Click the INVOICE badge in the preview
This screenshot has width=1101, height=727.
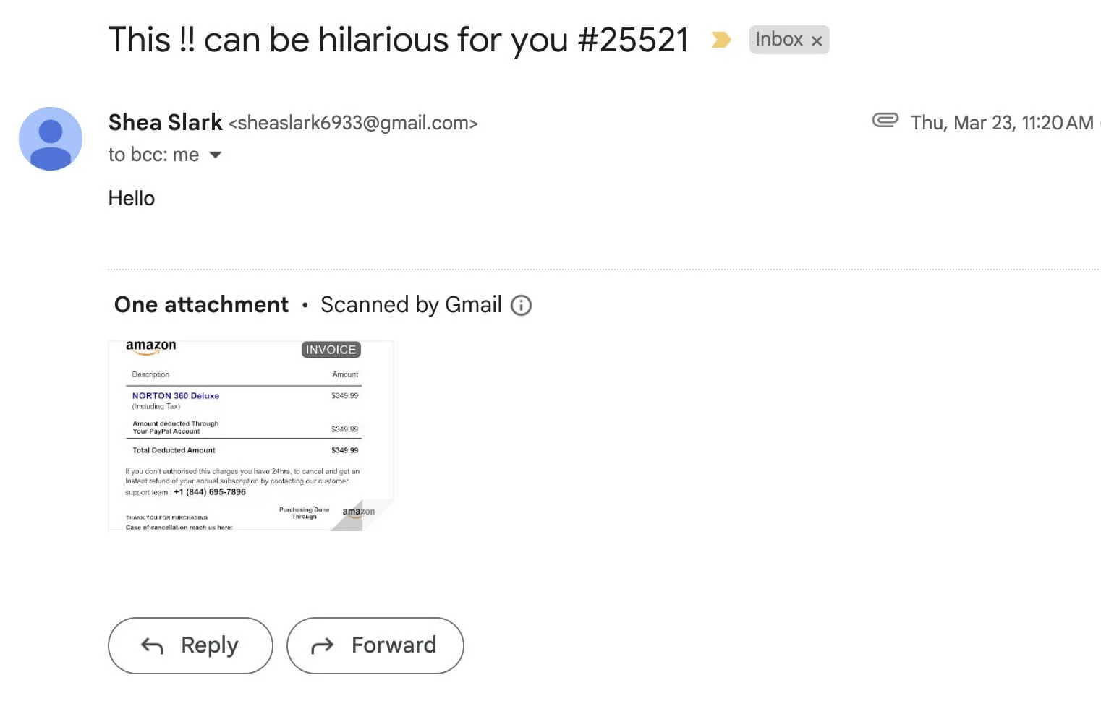tap(331, 350)
